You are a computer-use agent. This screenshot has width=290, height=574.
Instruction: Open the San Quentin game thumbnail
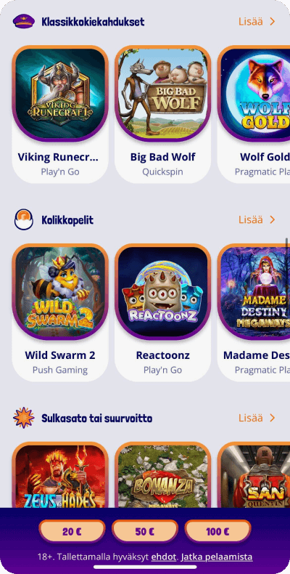pos(254,475)
